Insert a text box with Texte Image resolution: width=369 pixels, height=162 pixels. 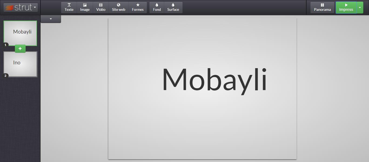click(69, 8)
